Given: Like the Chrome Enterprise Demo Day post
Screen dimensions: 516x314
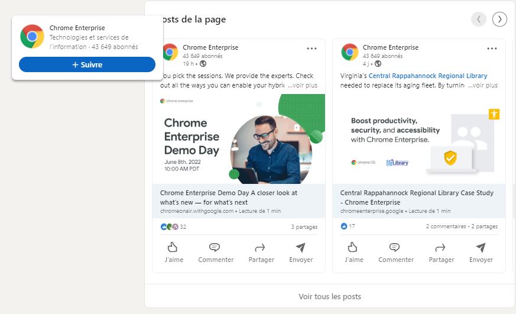Looking at the screenshot, I should pos(173,253).
